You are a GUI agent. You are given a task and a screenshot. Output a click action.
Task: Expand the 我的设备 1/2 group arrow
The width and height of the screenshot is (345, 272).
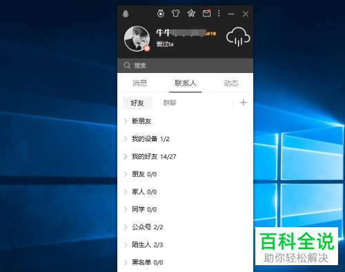pos(126,139)
